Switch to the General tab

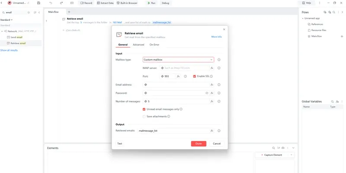point(123,45)
